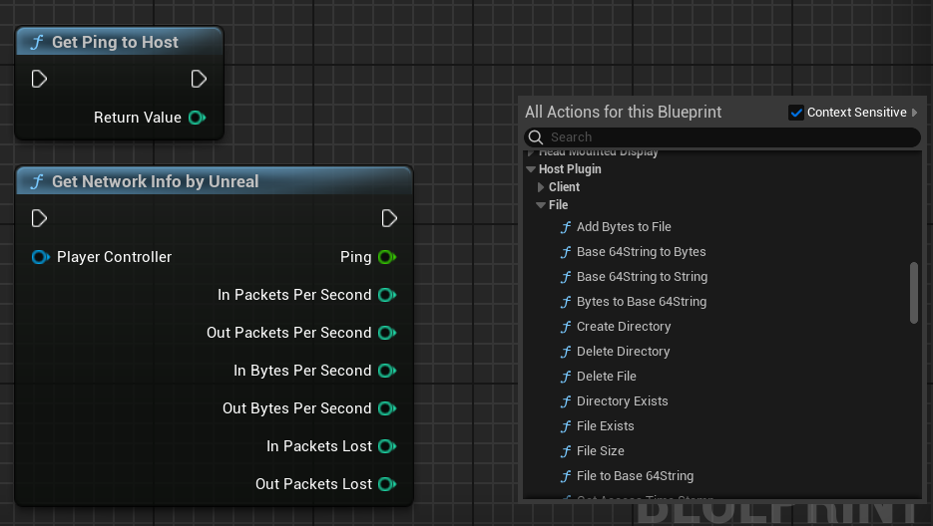Image resolution: width=933 pixels, height=526 pixels.
Task: Select Get Network Info by Unreal node title
Action: click(x=155, y=181)
